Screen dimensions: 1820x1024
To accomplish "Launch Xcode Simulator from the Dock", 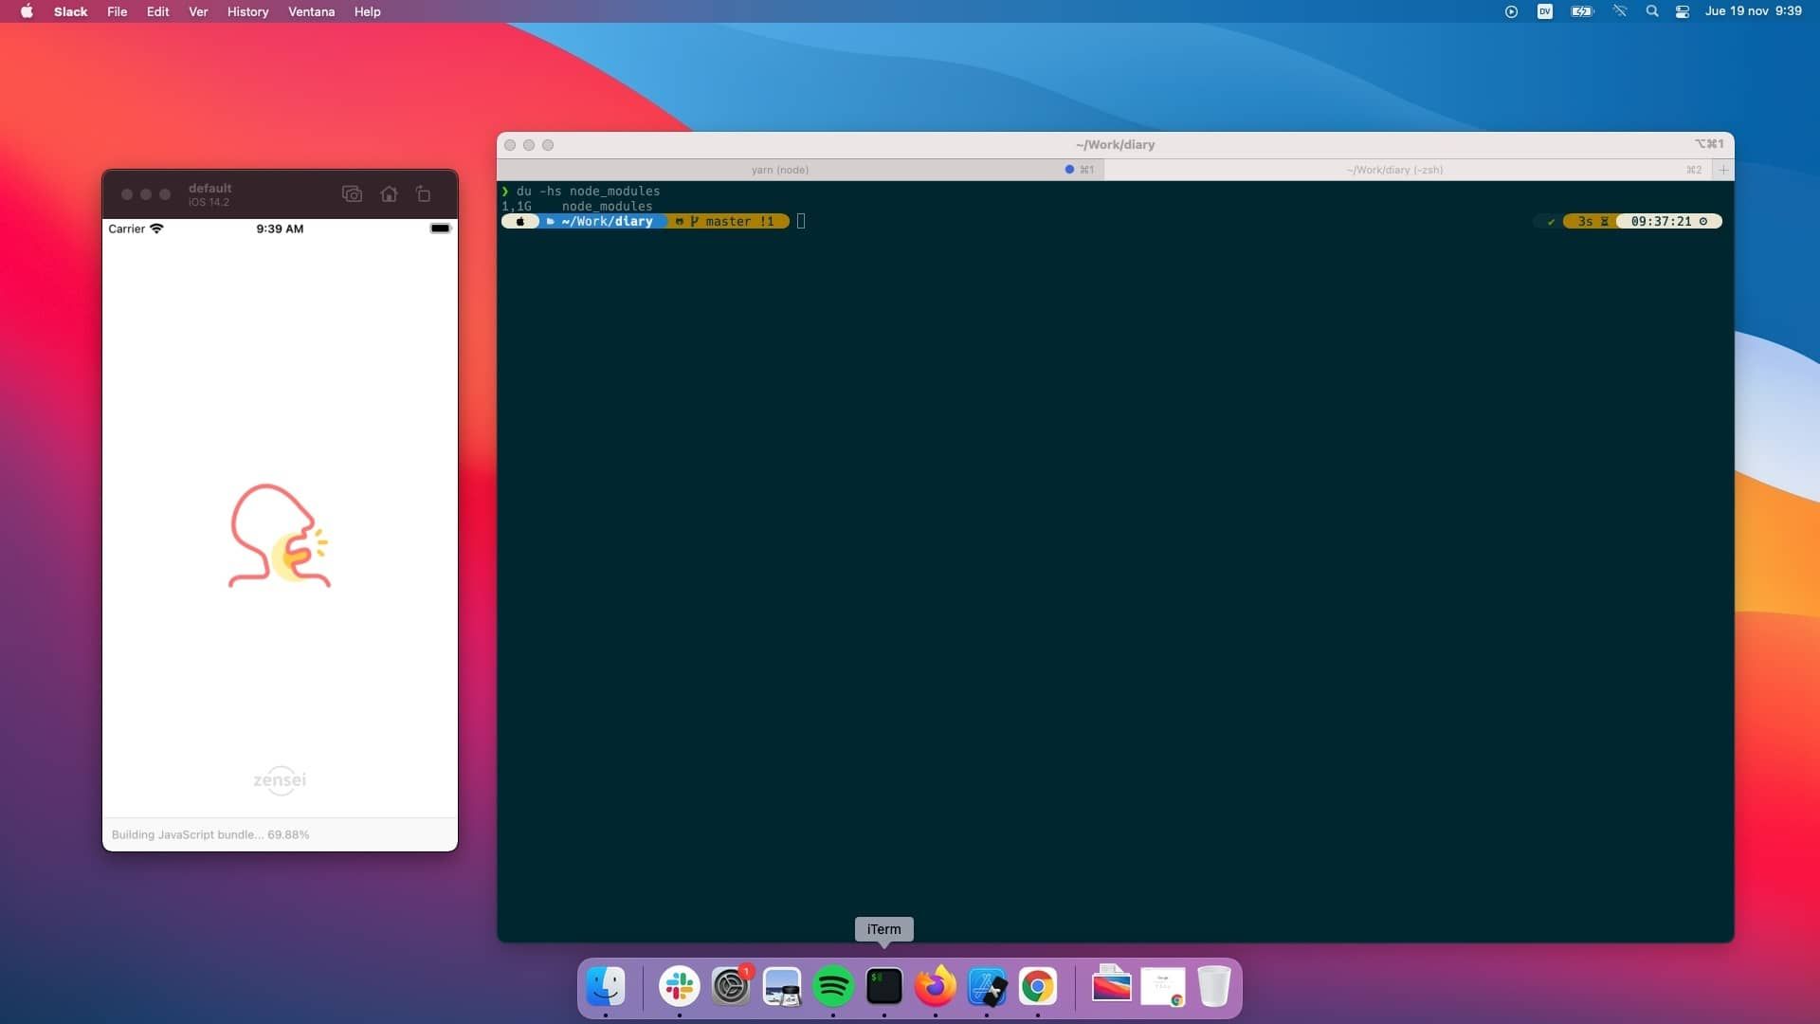I will [x=987, y=987].
